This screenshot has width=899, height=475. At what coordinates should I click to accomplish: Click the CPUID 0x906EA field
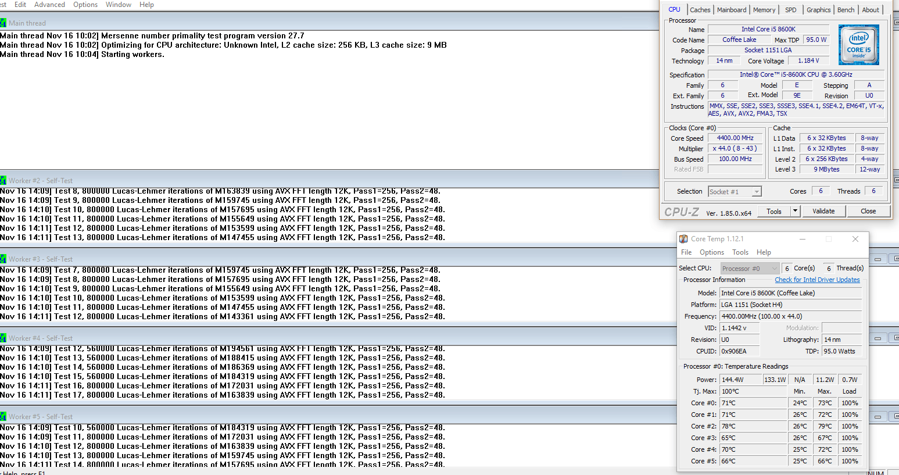tap(740, 351)
